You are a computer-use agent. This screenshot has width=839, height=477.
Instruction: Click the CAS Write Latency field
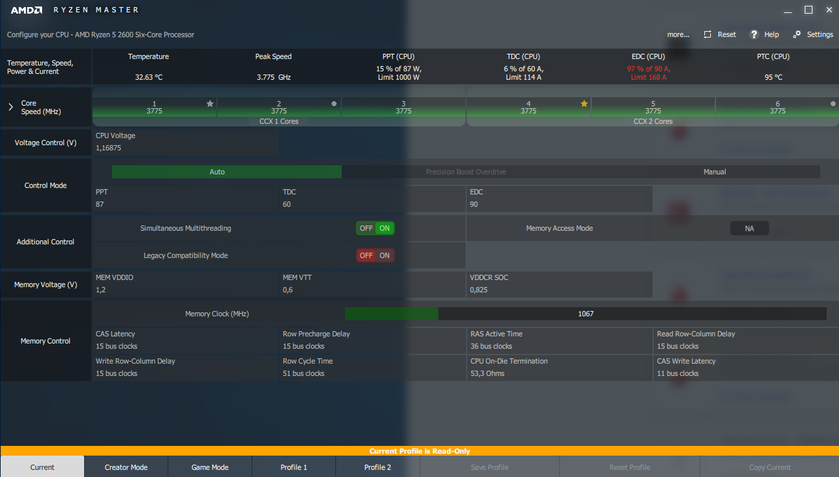(x=746, y=367)
